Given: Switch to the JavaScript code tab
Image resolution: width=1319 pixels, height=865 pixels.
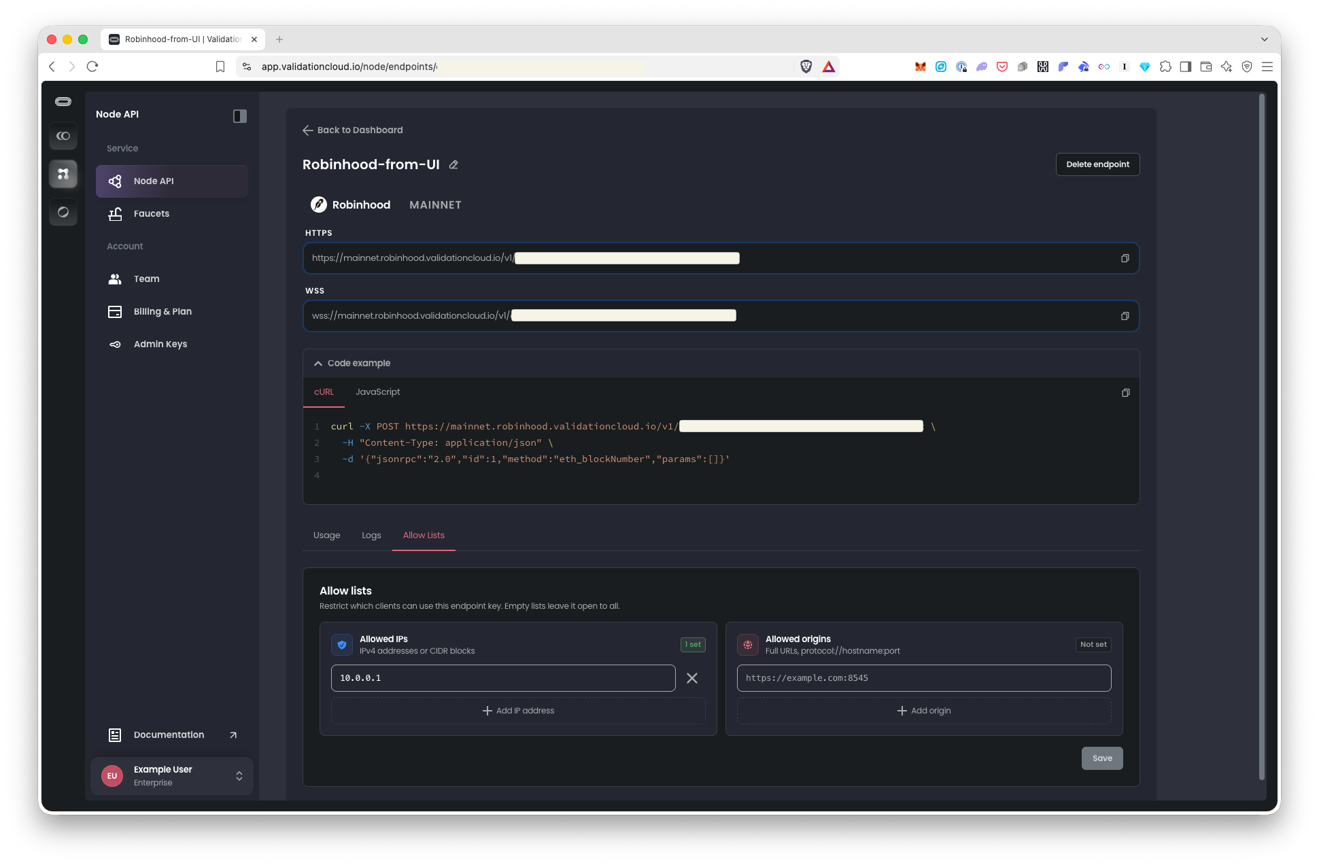Looking at the screenshot, I should (x=377, y=392).
